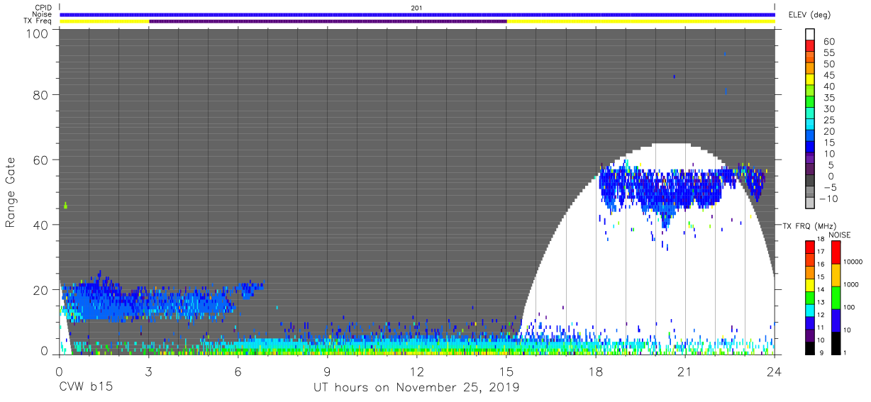Click the blue Noise strip above the plot
Image resolution: width=871 pixels, height=402 pixels.
click(x=417, y=14)
